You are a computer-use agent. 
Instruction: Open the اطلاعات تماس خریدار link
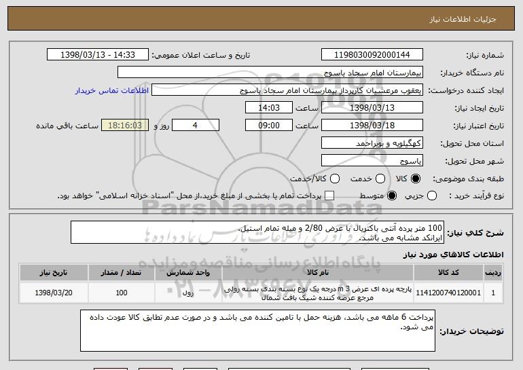pos(112,90)
